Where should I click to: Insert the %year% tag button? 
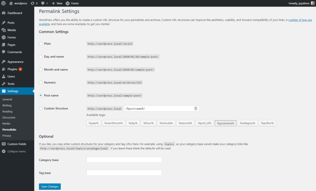[x=94, y=123]
